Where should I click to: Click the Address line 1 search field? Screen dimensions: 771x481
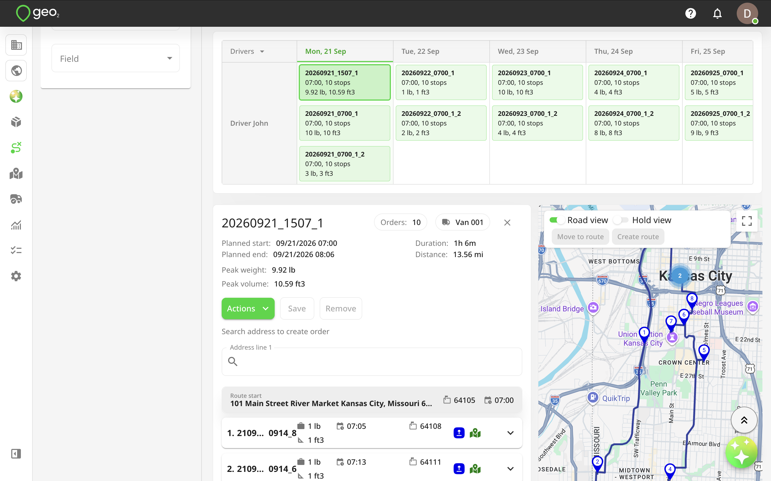click(372, 362)
